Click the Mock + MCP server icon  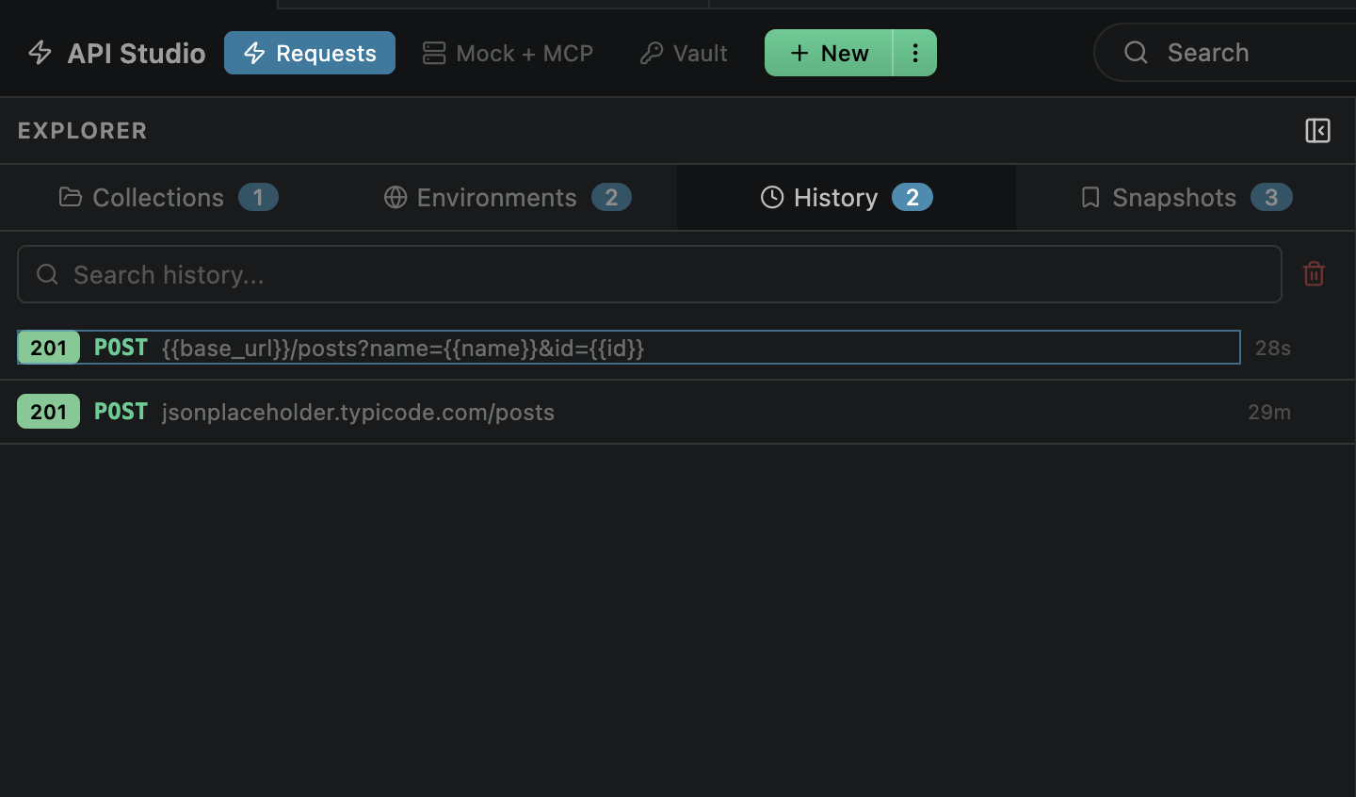click(434, 53)
